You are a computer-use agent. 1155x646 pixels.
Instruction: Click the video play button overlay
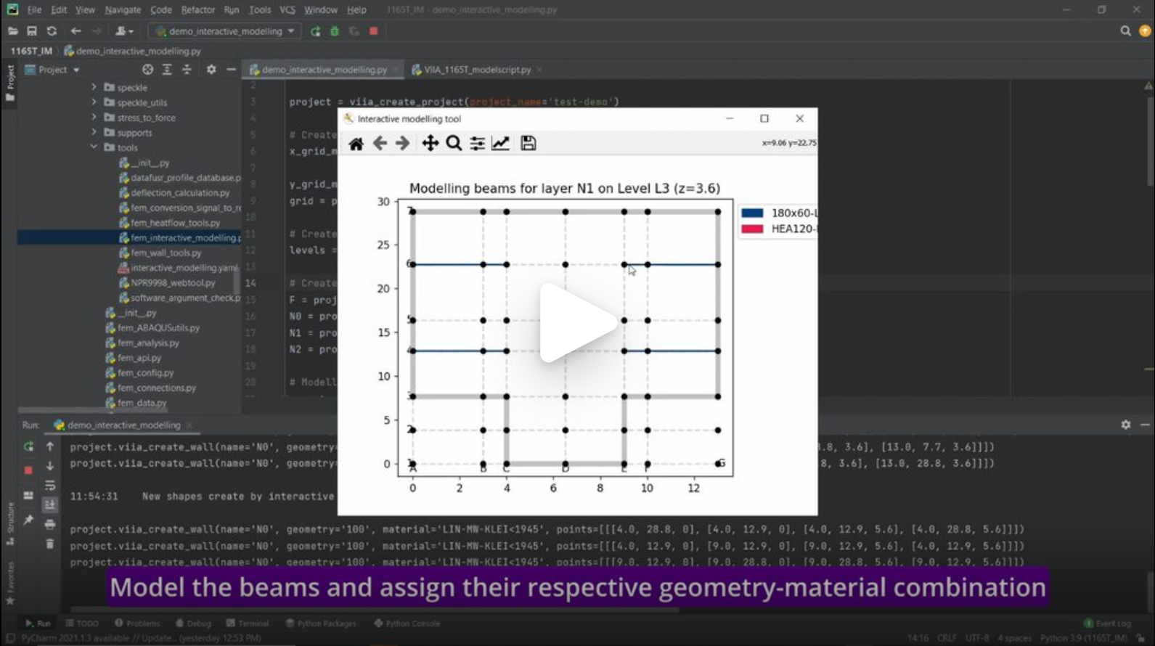577,323
